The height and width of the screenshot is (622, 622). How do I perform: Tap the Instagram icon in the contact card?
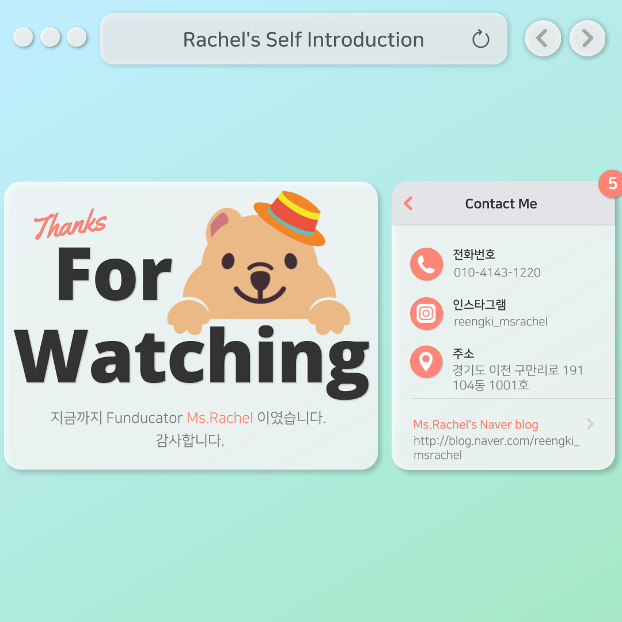[426, 313]
